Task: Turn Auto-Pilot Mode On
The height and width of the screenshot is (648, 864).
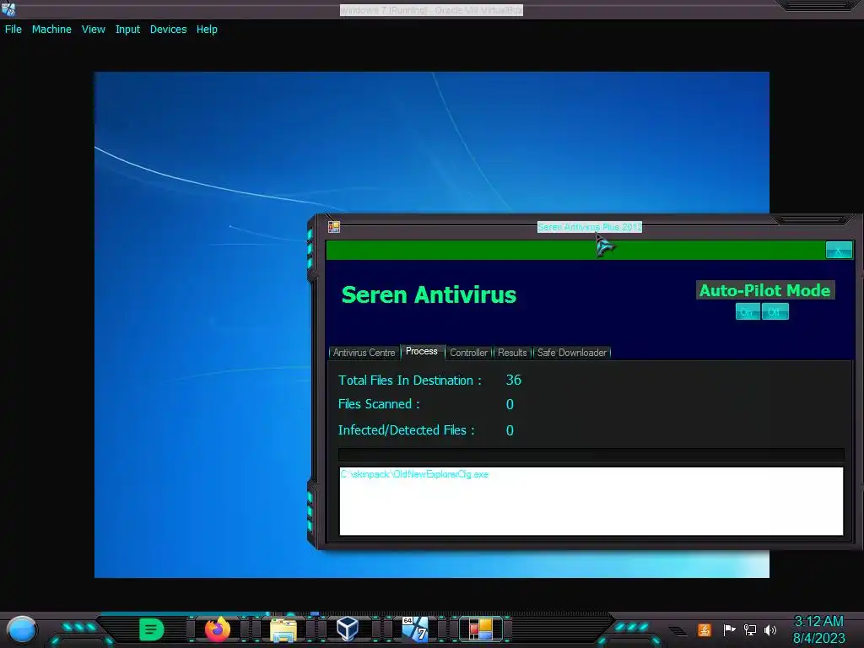Action: coord(748,312)
